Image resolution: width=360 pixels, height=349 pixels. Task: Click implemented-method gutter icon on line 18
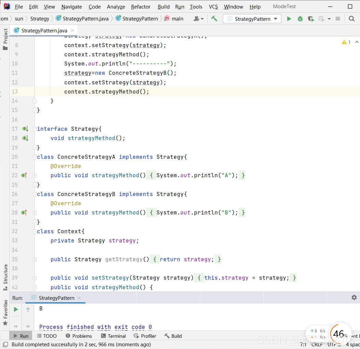[x=25, y=138]
